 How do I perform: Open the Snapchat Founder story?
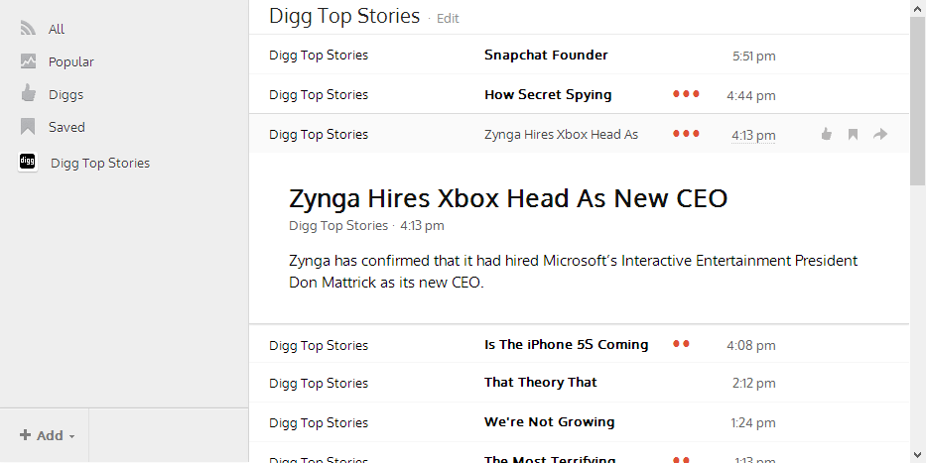(546, 55)
